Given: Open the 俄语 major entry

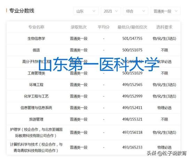Looking at the screenshot, I should pyautogui.click(x=36, y=50).
